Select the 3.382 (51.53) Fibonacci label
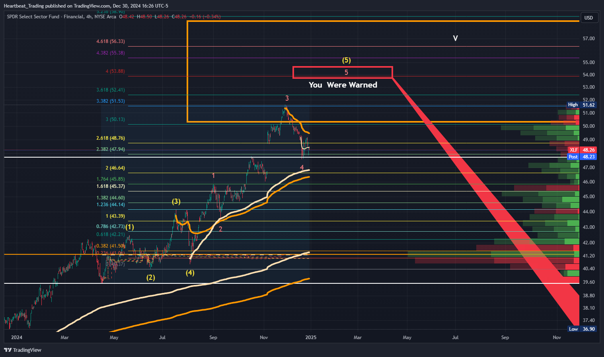 click(x=111, y=101)
